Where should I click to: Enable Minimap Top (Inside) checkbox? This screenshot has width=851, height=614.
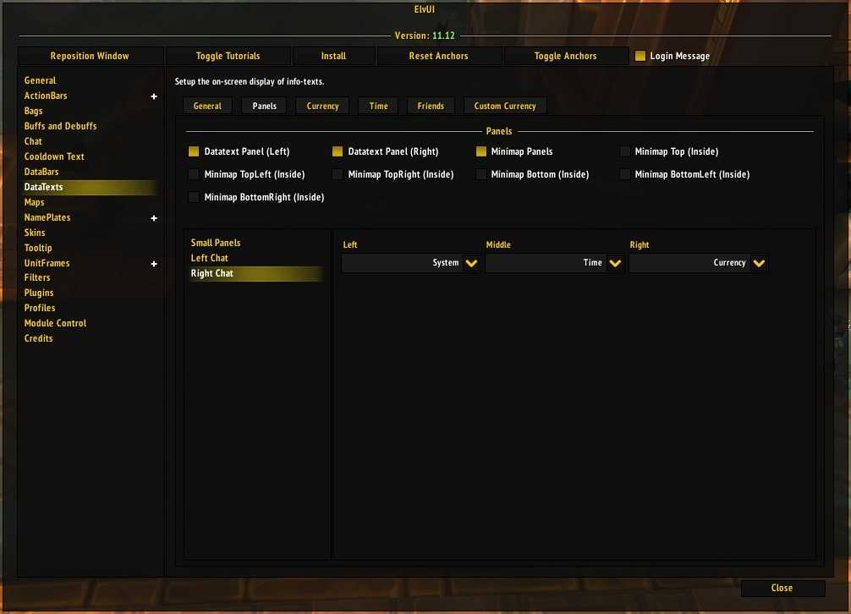pos(624,151)
